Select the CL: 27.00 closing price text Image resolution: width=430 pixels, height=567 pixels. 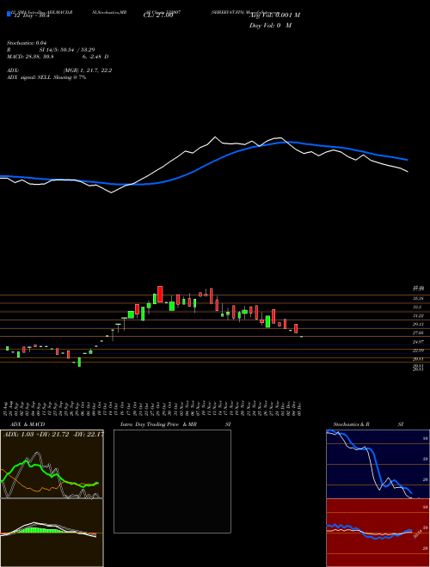(x=158, y=15)
